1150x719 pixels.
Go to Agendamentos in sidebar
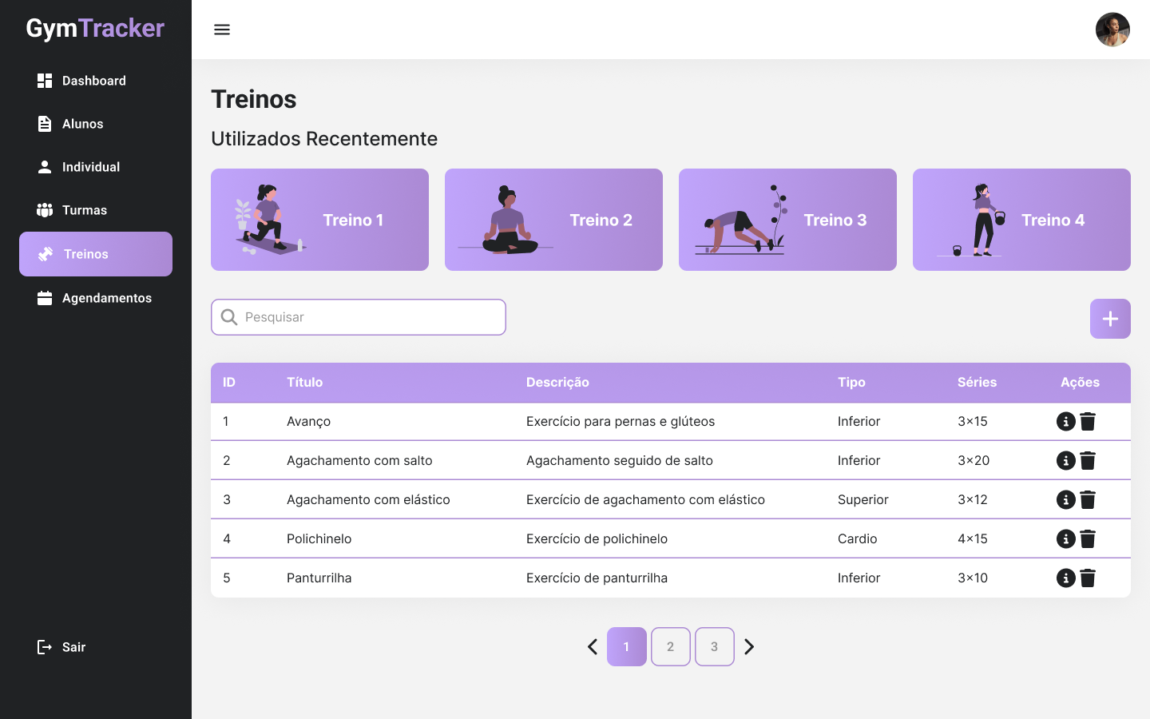(106, 298)
